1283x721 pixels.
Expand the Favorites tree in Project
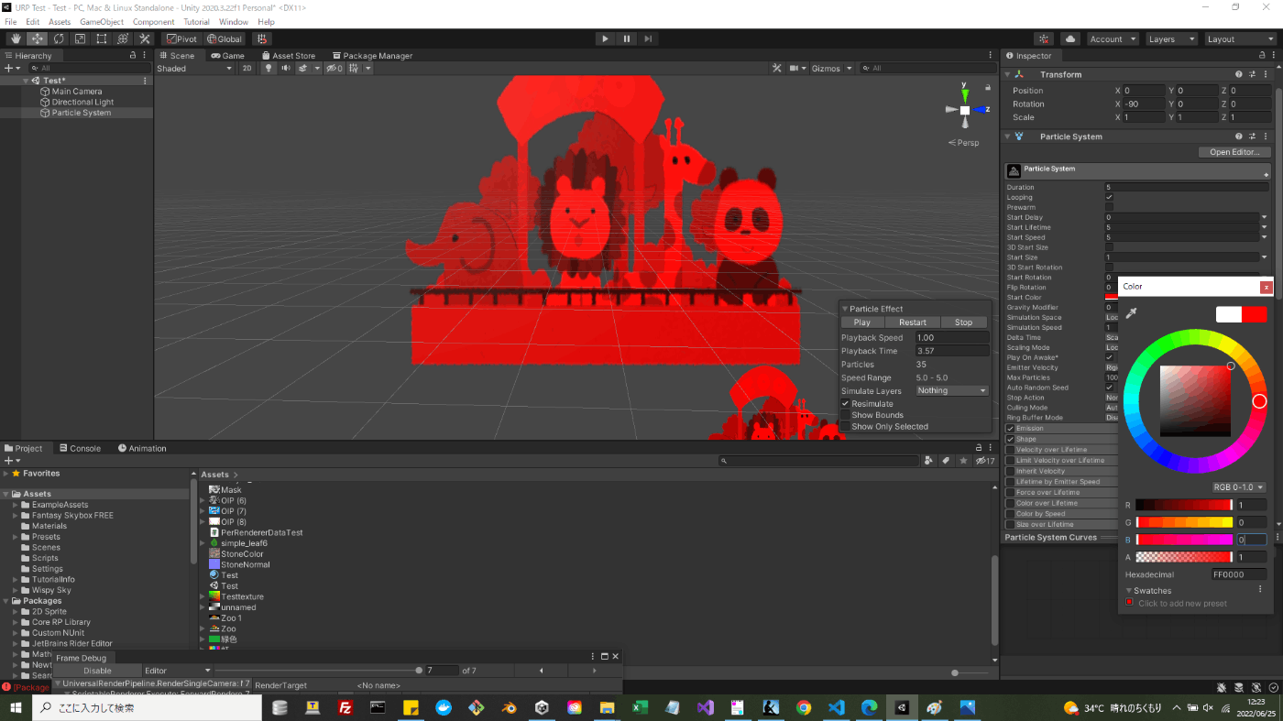(6, 474)
